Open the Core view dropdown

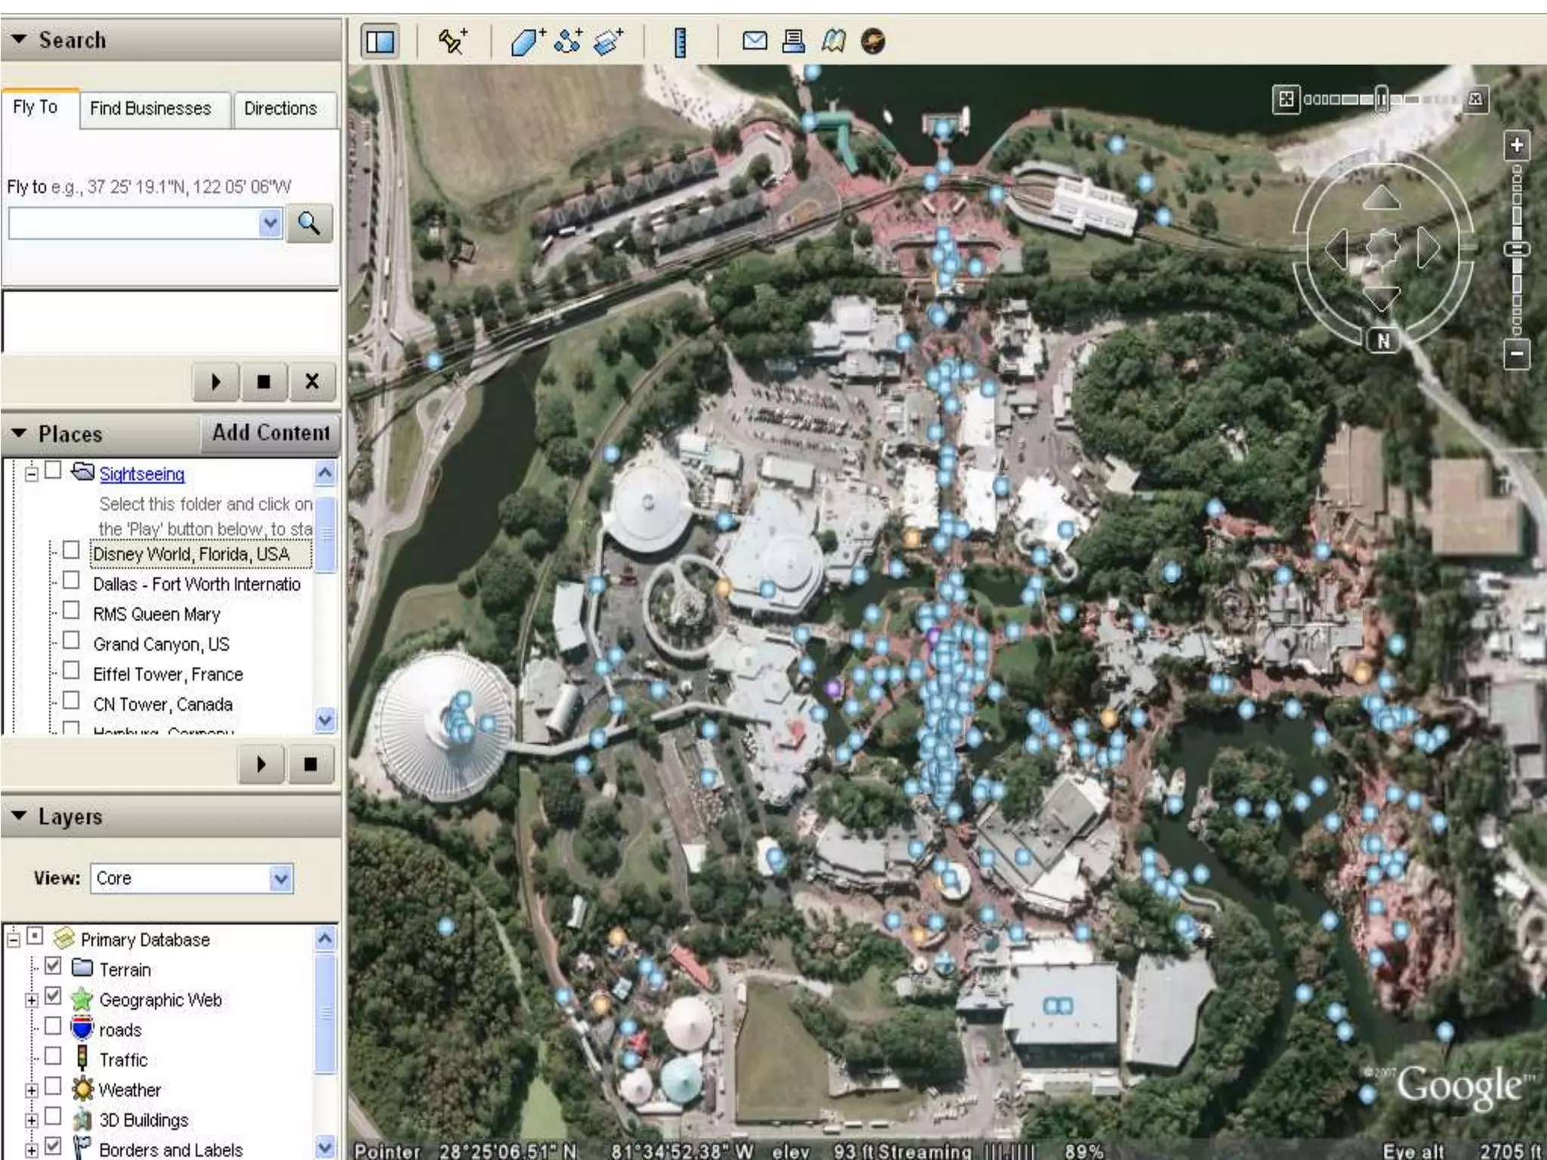tap(280, 878)
